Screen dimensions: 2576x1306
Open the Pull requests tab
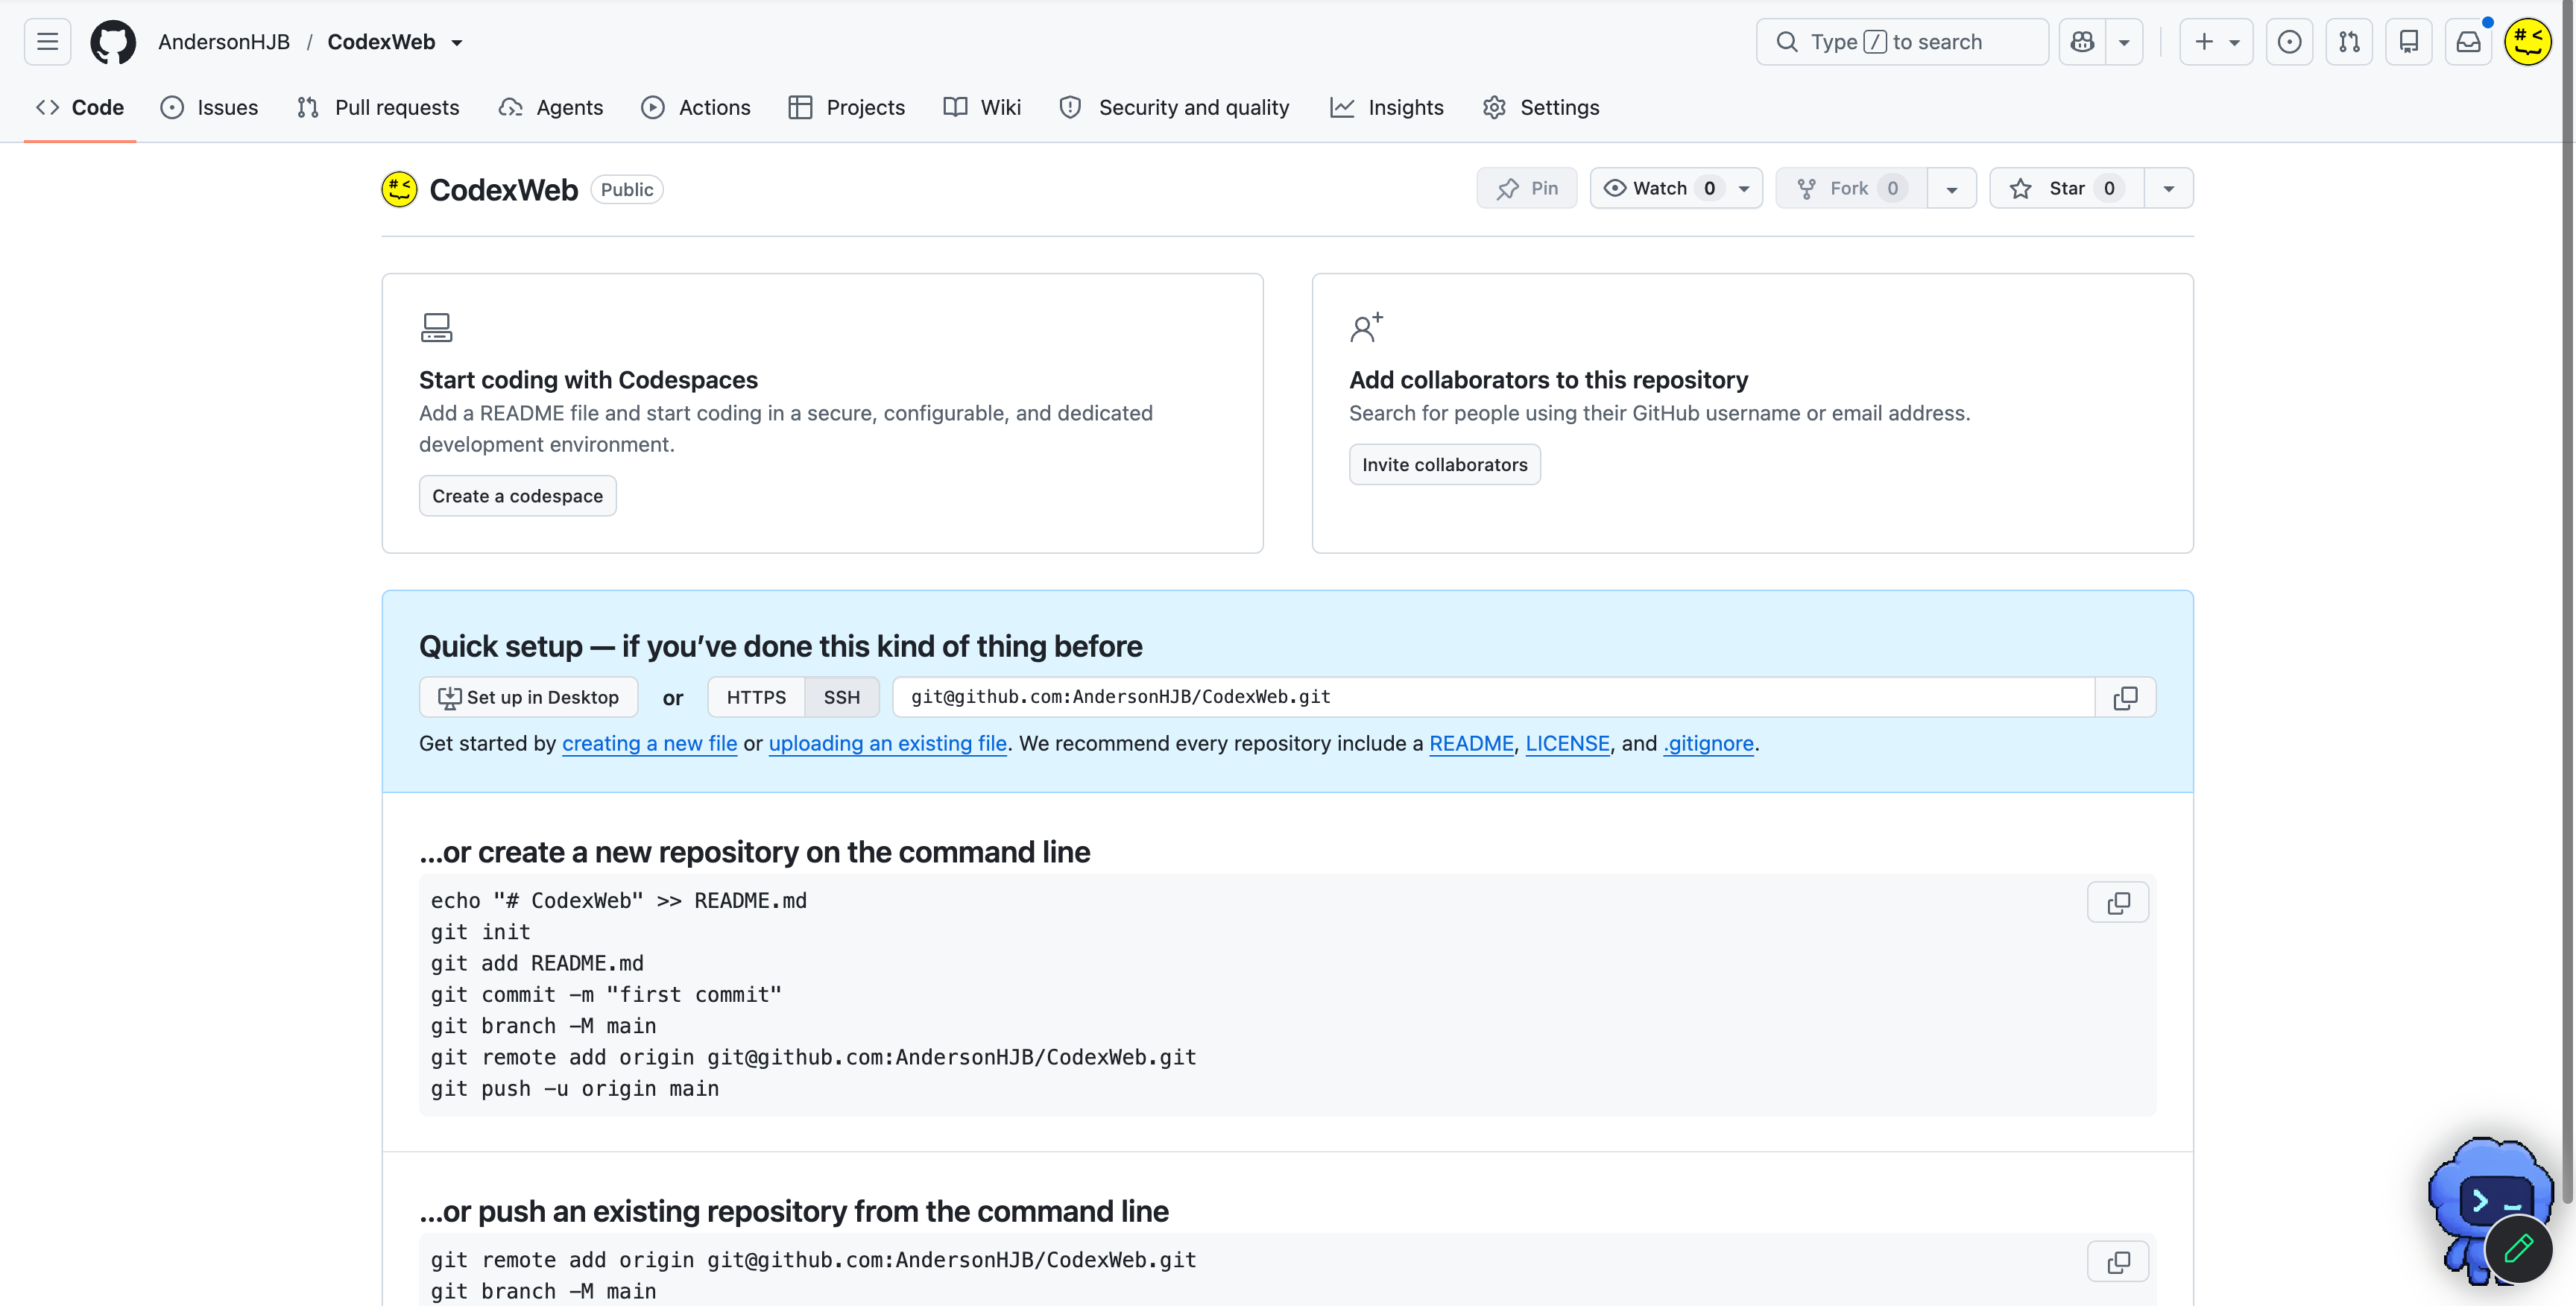[378, 107]
